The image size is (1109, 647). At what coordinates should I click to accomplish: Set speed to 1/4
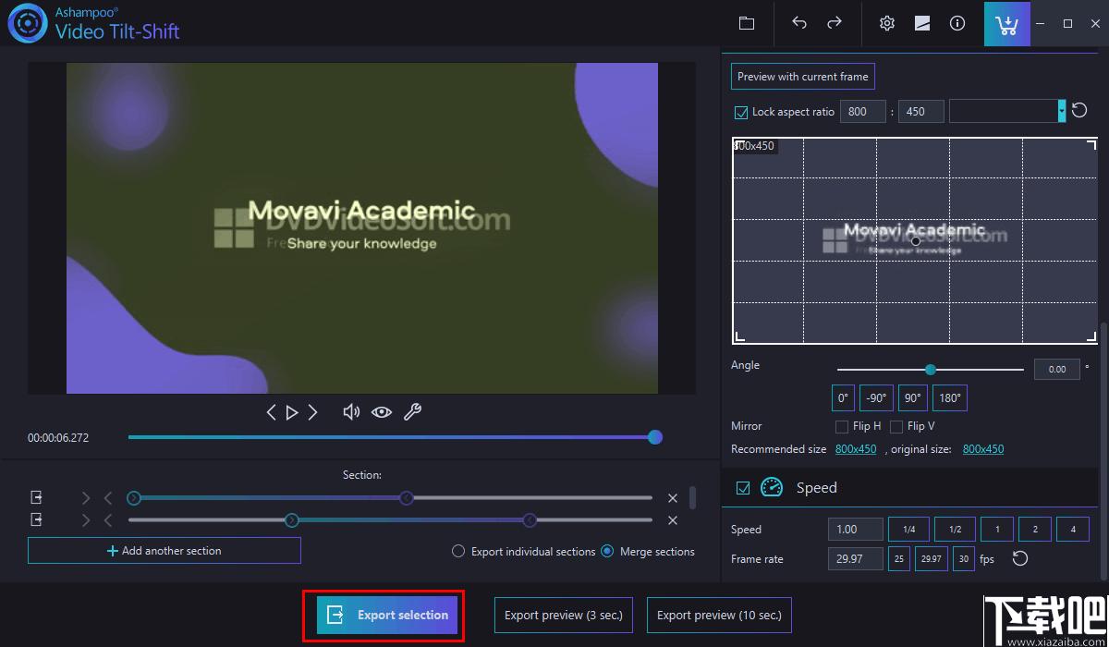(x=908, y=530)
